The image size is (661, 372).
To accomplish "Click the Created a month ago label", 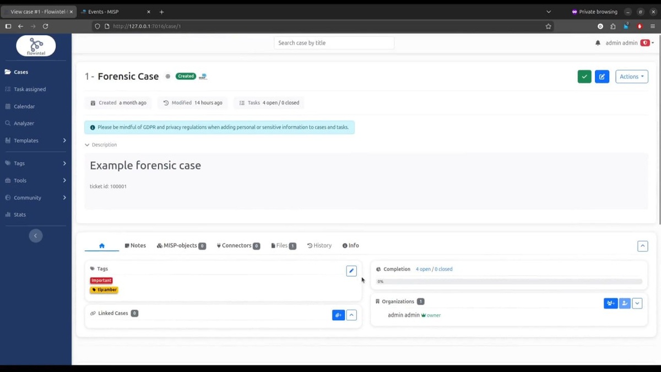I will 118,103.
